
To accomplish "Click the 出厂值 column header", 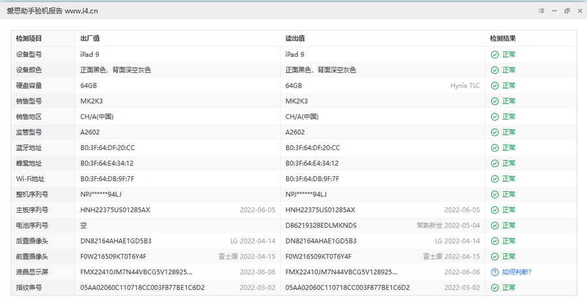I will coord(90,39).
